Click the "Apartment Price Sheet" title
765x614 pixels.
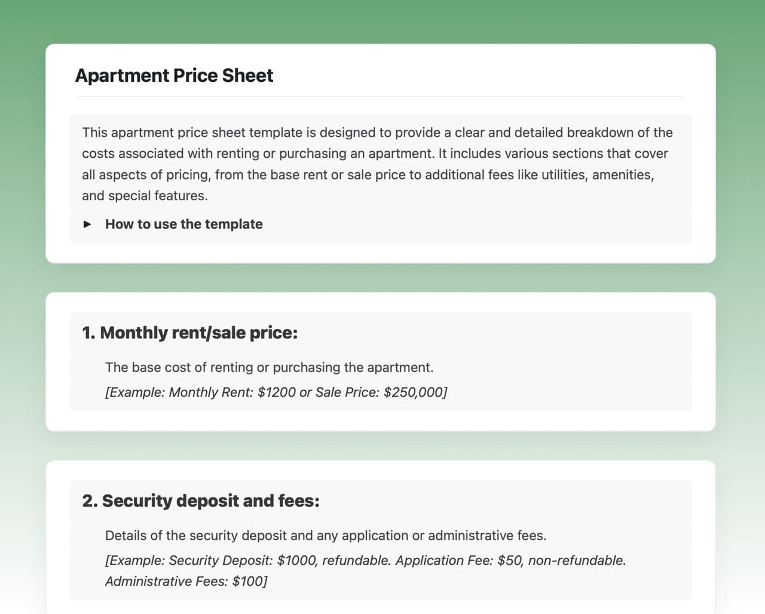174,75
